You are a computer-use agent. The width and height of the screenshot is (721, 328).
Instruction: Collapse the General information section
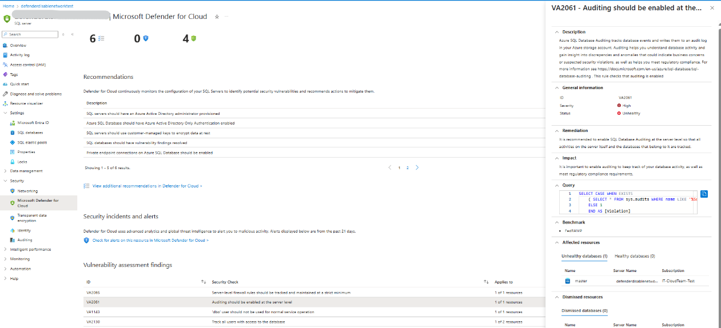tap(557, 88)
